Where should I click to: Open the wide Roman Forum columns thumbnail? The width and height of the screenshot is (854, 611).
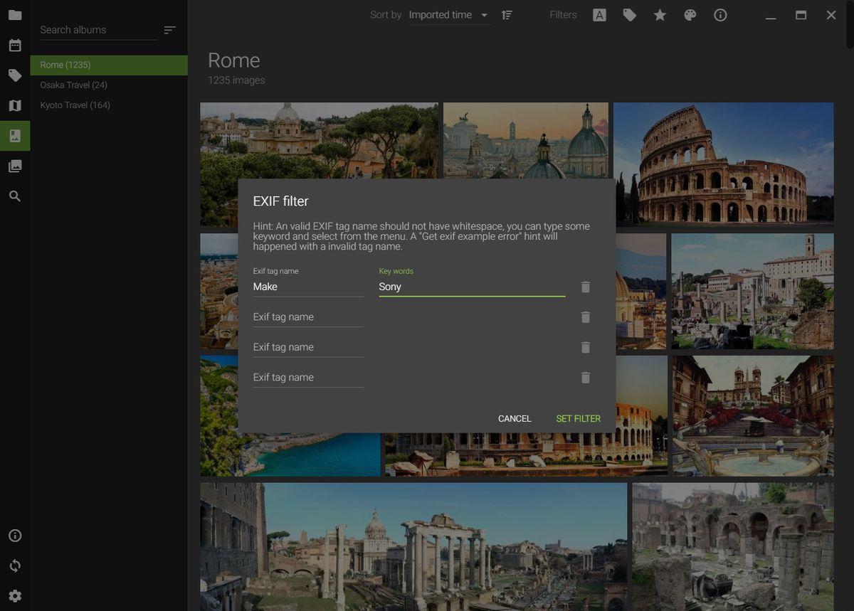pyautogui.click(x=413, y=546)
